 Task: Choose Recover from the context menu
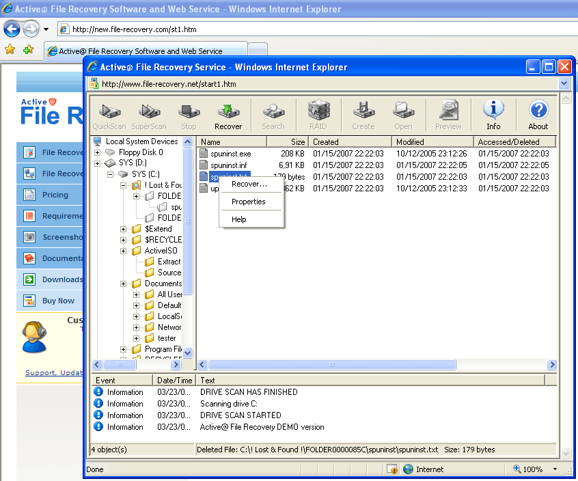(248, 184)
